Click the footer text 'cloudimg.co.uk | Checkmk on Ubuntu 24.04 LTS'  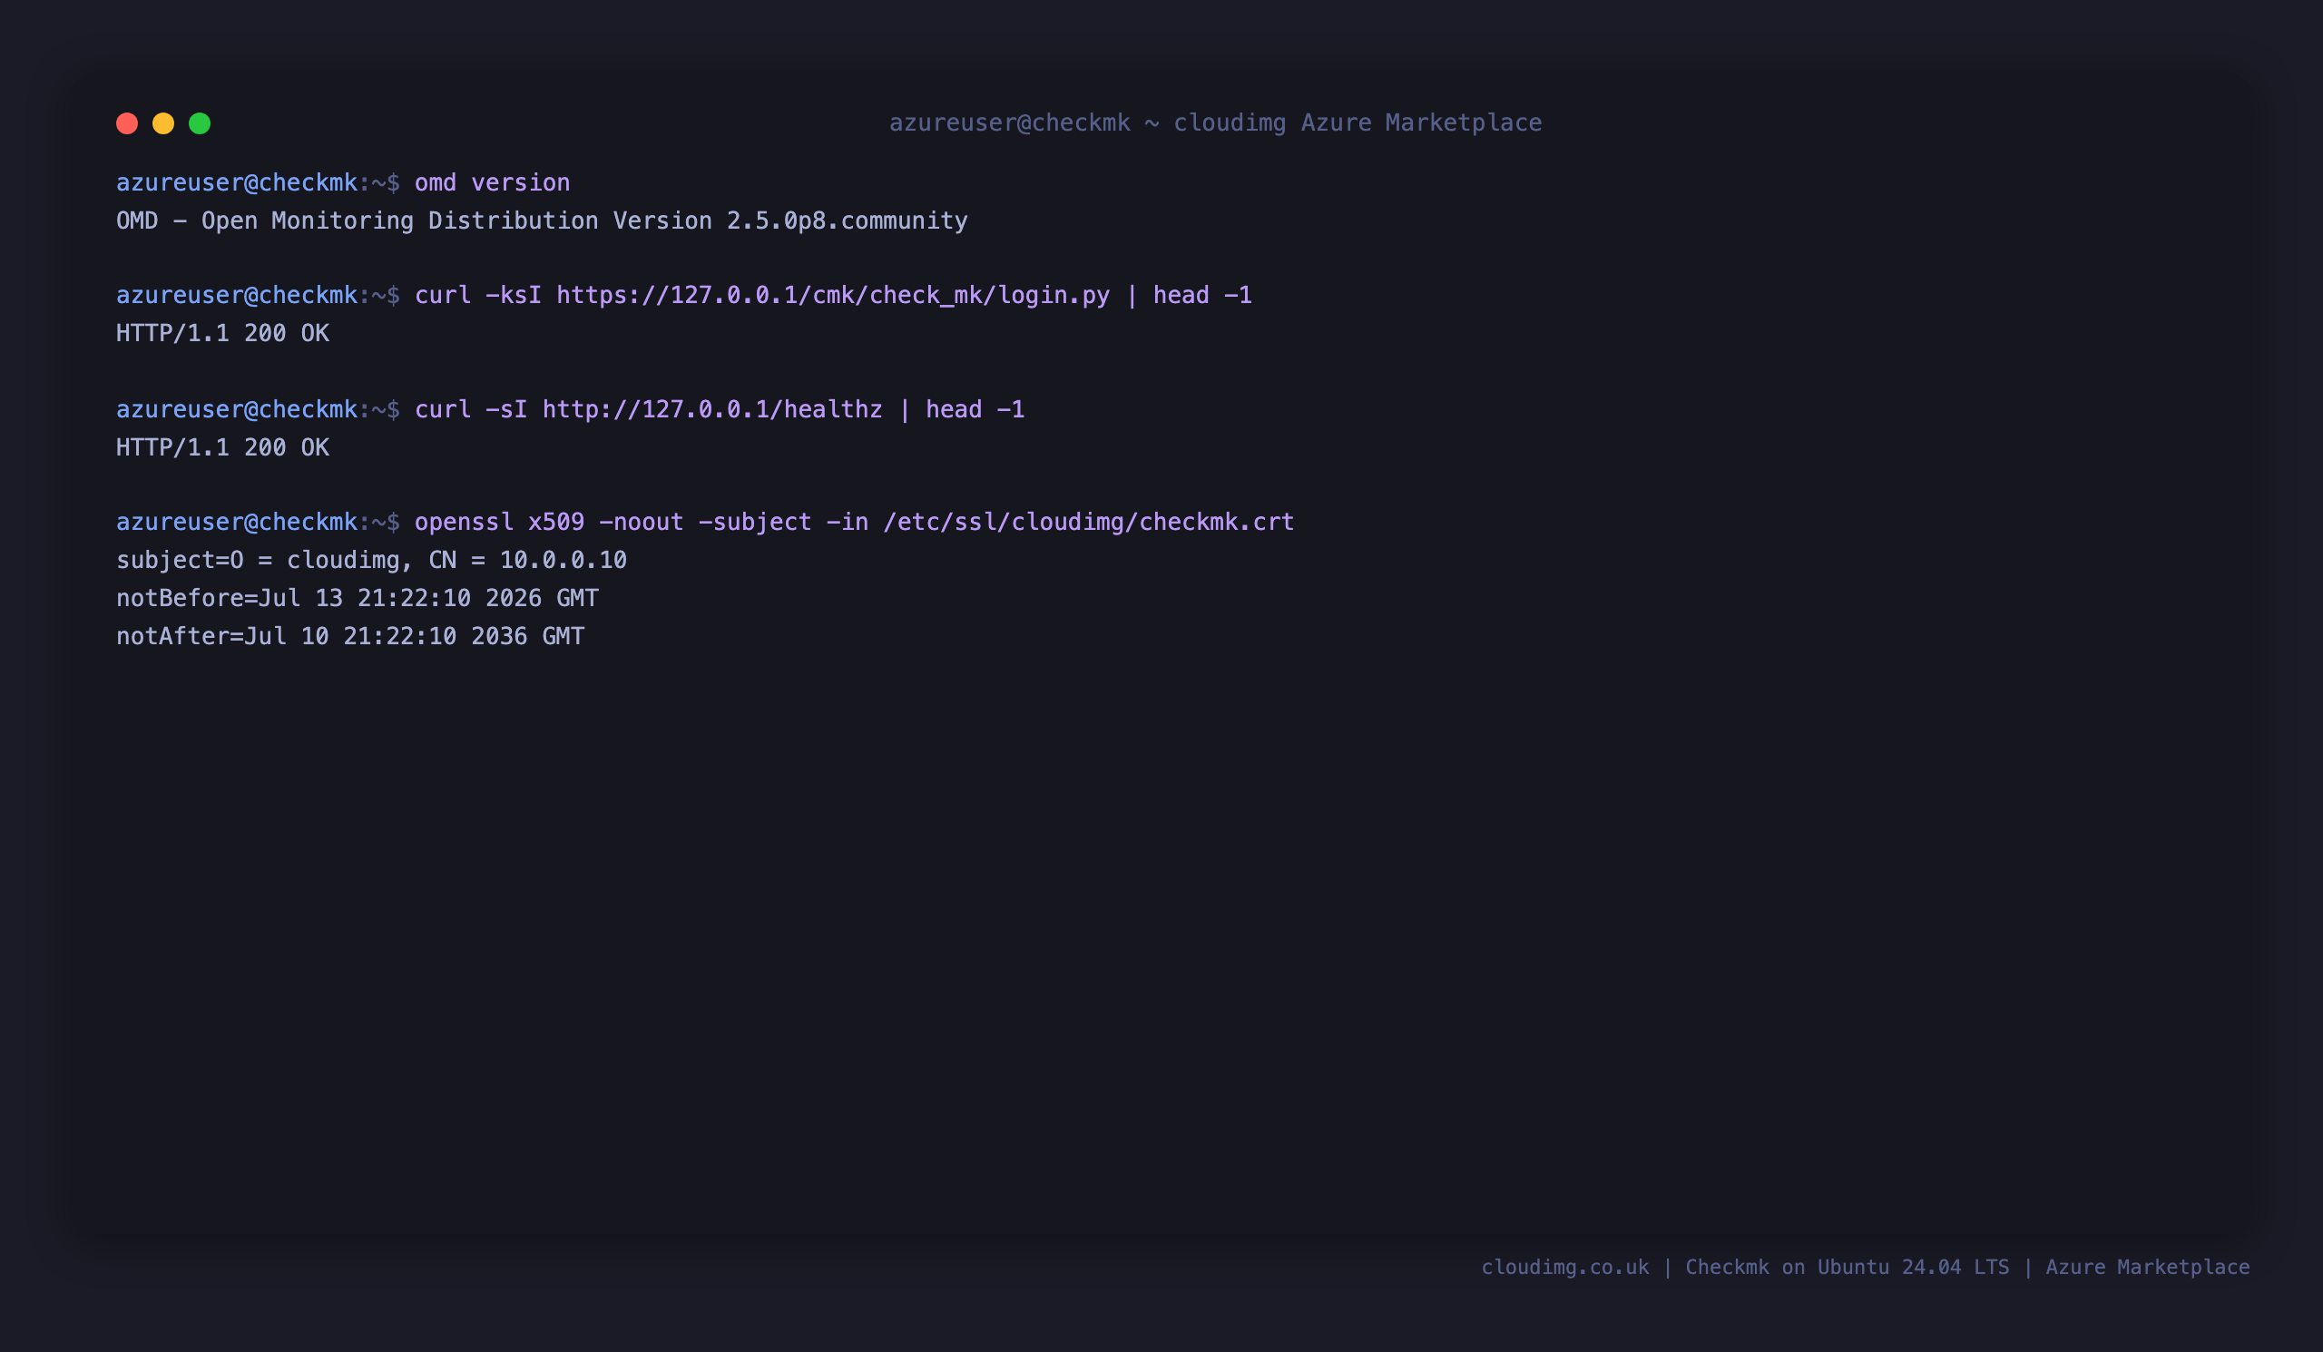click(1745, 1268)
